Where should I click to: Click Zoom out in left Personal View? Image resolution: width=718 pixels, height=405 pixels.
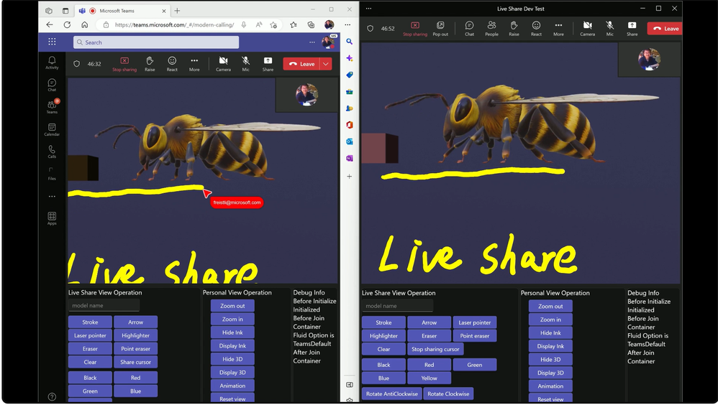pyautogui.click(x=232, y=306)
